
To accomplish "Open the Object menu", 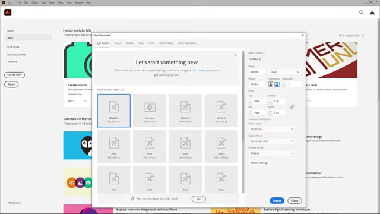I will (x=34, y=2).
